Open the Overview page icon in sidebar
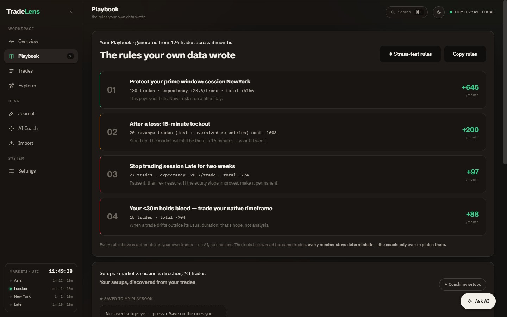The width and height of the screenshot is (507, 317). coord(11,41)
